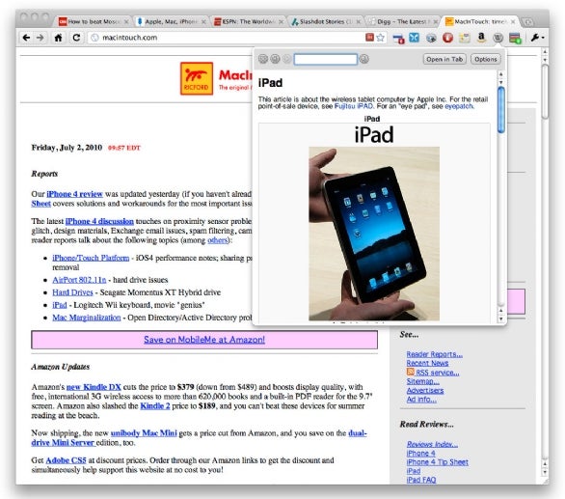Click the second round button in Wikipedia popup
Screen dimensions: 565x499
275,59
